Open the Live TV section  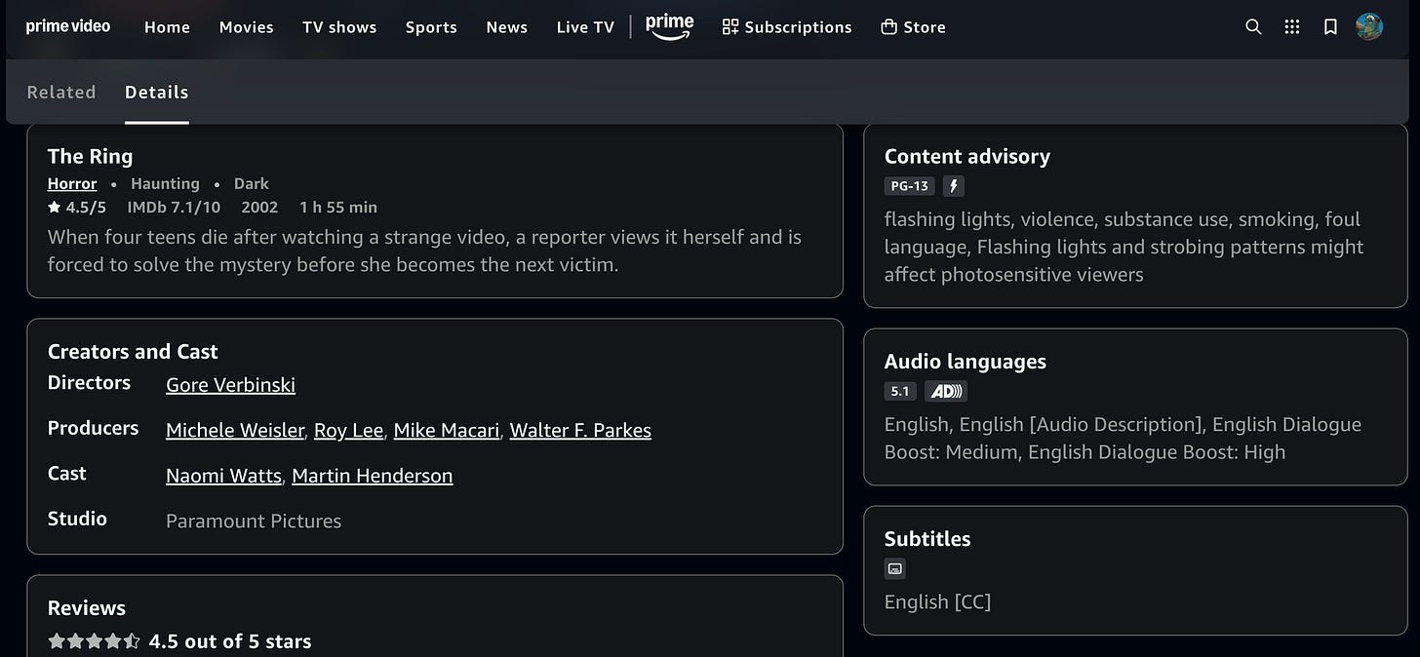(x=585, y=27)
